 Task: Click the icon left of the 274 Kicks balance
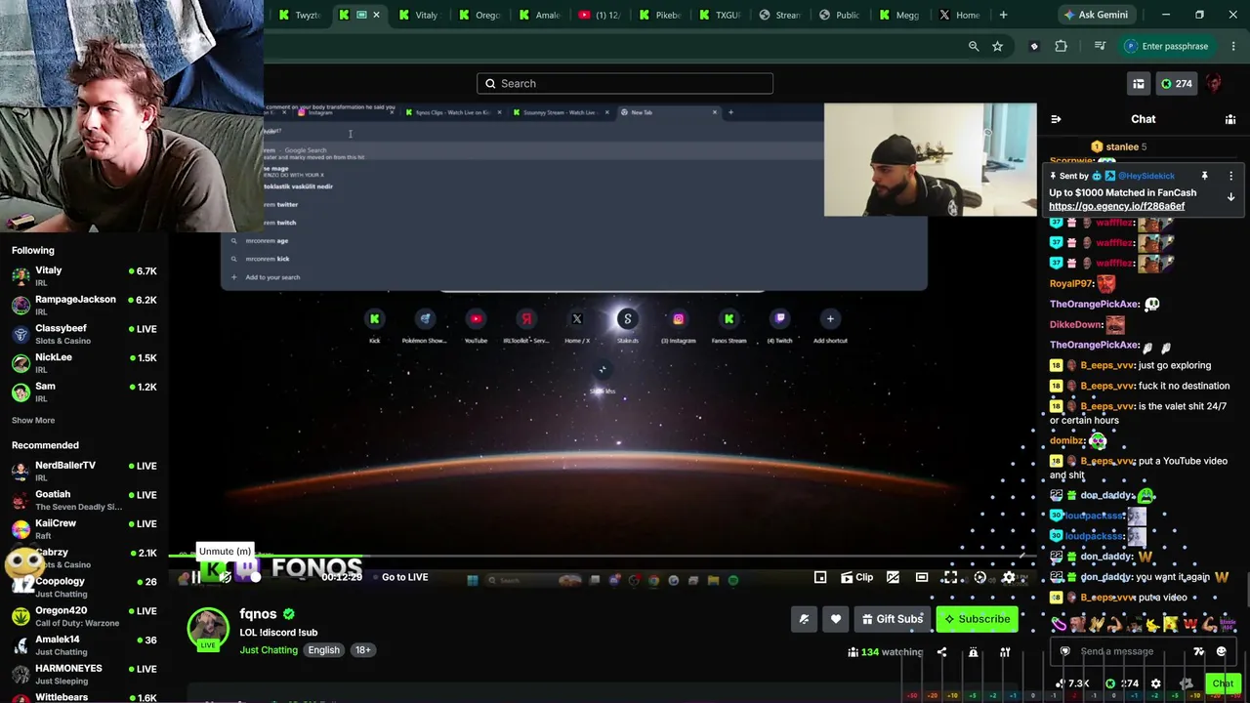(x=1139, y=84)
